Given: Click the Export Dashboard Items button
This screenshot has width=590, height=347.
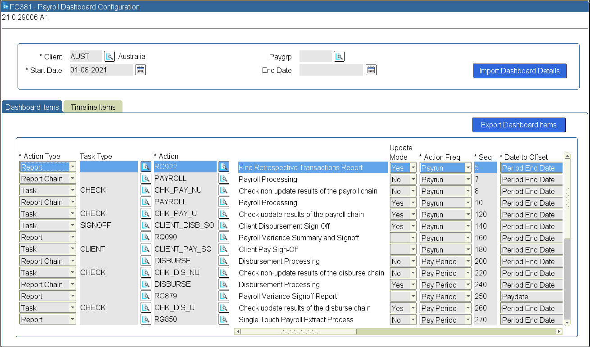Looking at the screenshot, I should pyautogui.click(x=518, y=125).
